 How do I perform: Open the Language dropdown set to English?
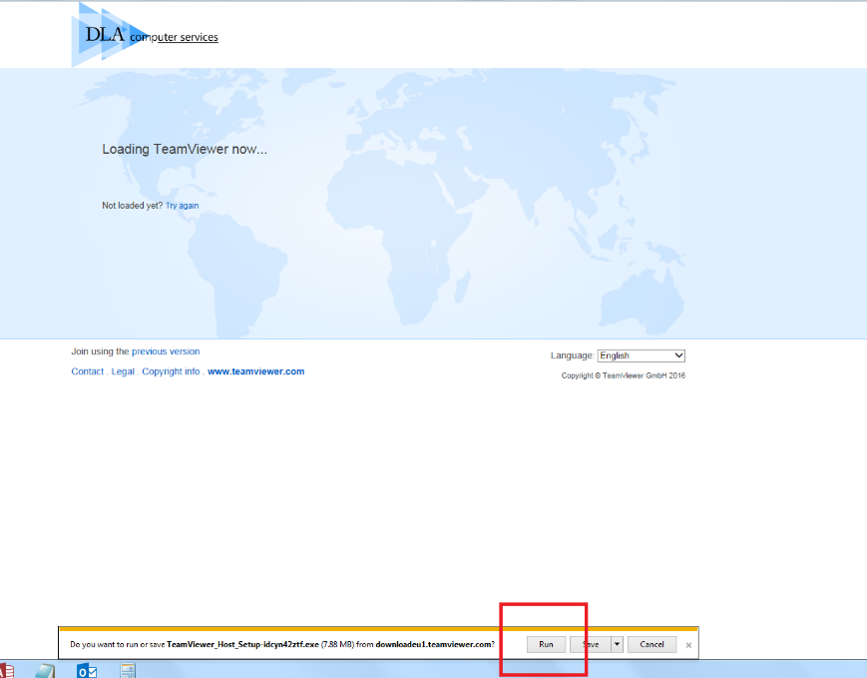pos(641,355)
